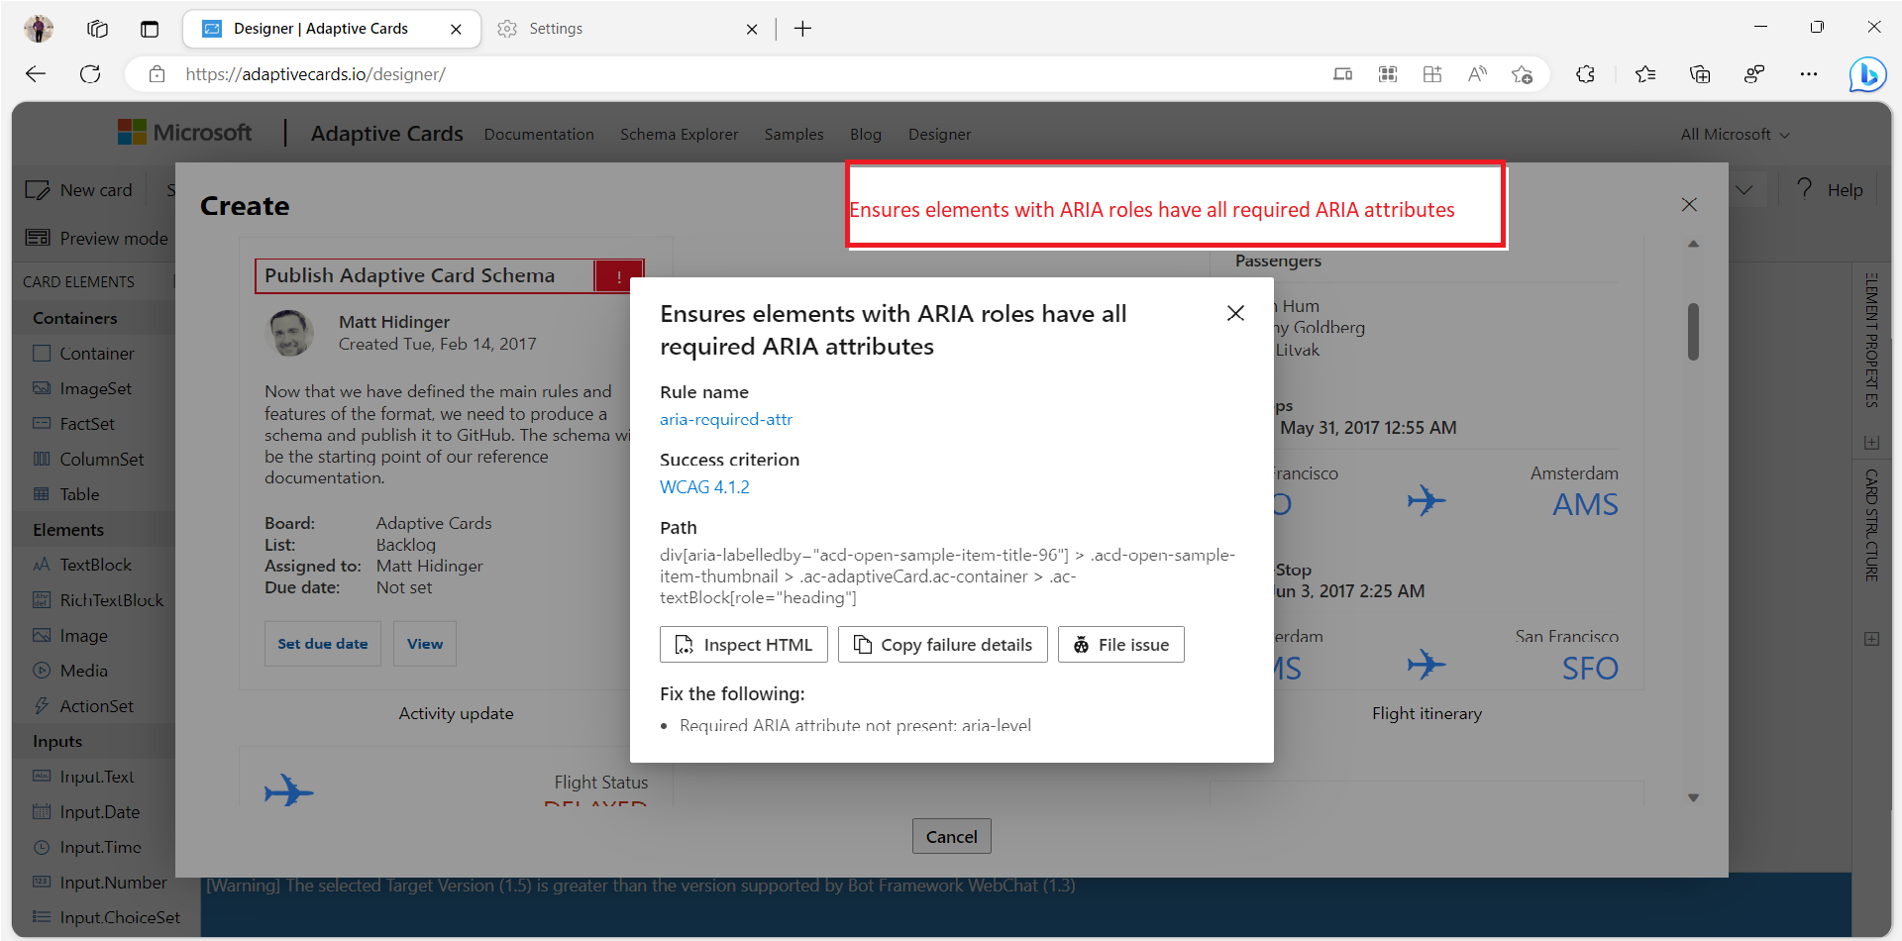This screenshot has height=941, width=1902.
Task: Click the Table element icon
Action: pos(42,493)
